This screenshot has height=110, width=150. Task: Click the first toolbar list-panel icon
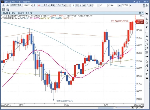coord(3,5)
